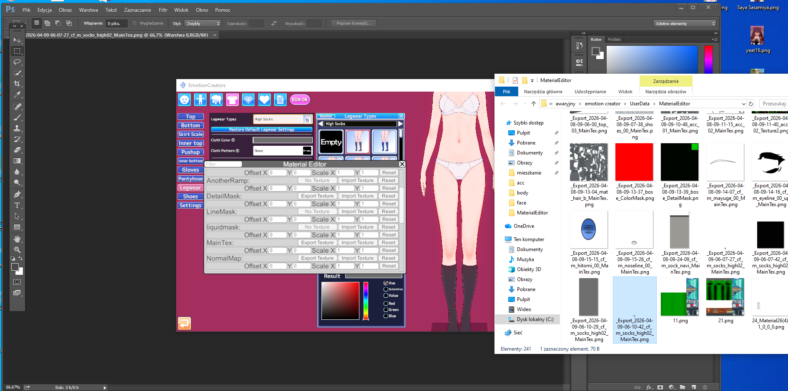Screen dimensions: 788x391
Task: Select the Crop tool
Action: pyautogui.click(x=17, y=84)
